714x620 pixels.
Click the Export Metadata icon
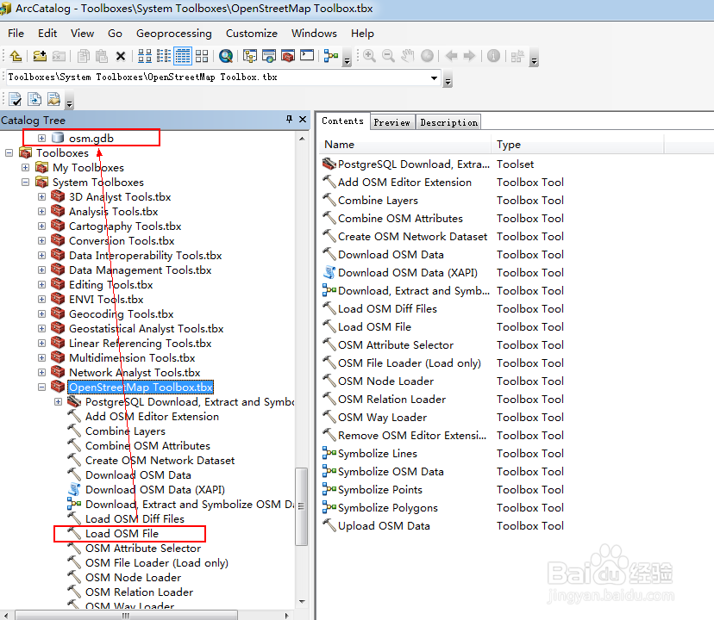34,99
